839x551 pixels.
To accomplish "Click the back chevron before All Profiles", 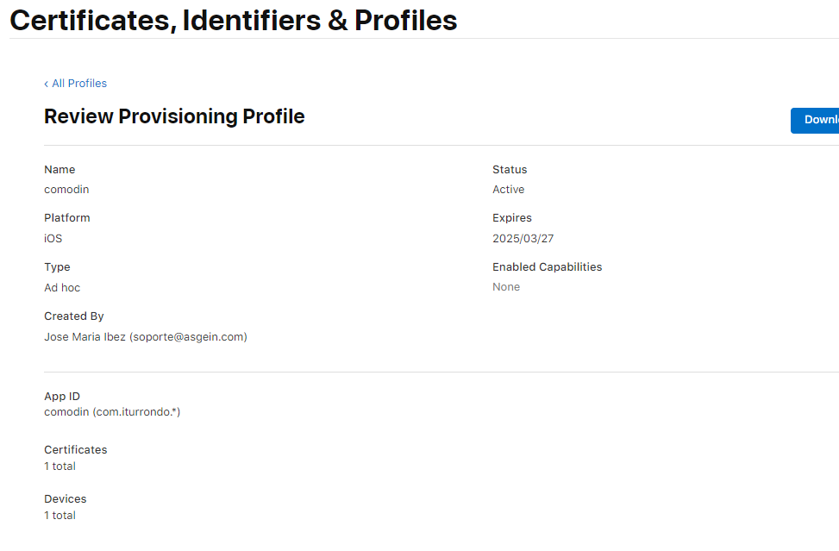I will tap(47, 84).
